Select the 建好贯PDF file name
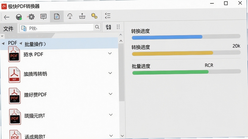Viewport: 248px width, 139px height. click(35, 95)
